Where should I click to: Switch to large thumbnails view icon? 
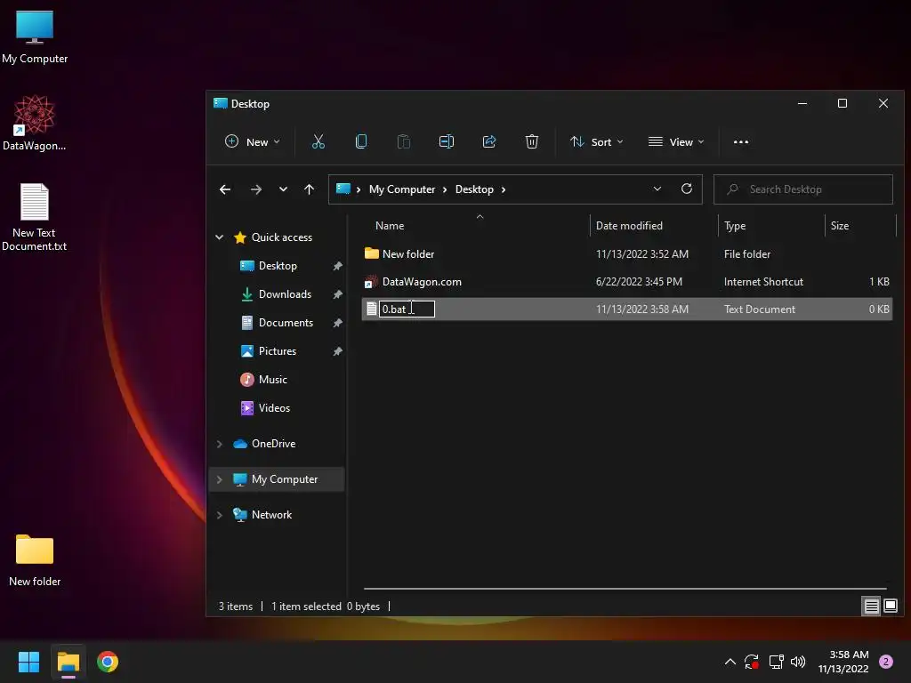pyautogui.click(x=890, y=607)
